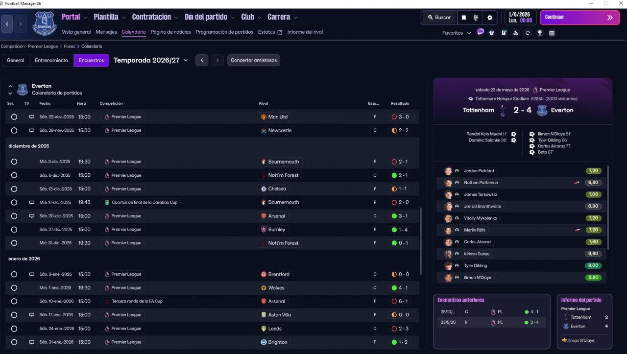
Task: Open the 25/10 previous encounter row
Action: (x=491, y=311)
